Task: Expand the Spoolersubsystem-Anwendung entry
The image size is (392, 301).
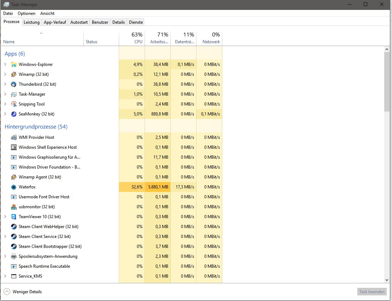Action: click(x=5, y=256)
